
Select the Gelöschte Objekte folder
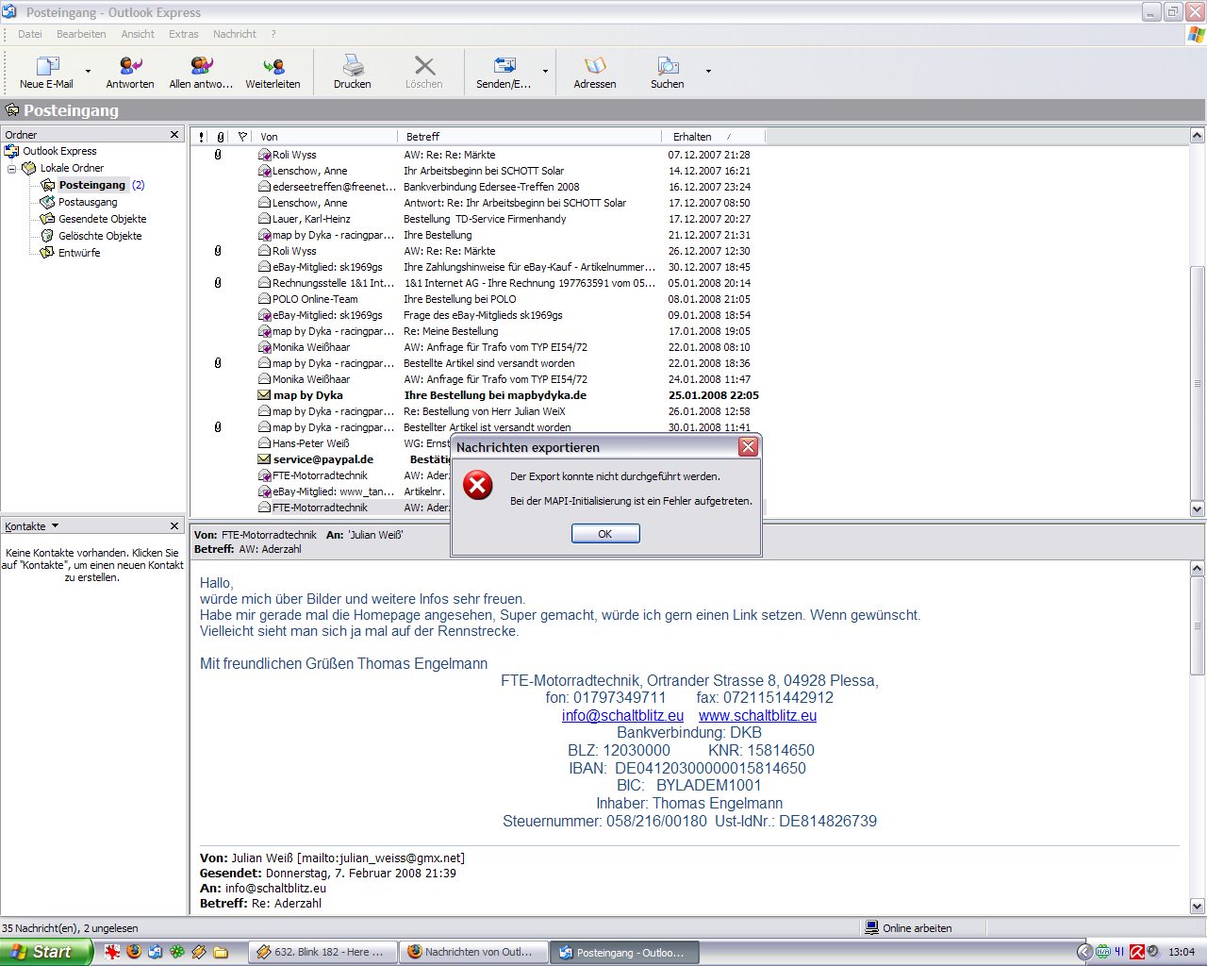(100, 236)
